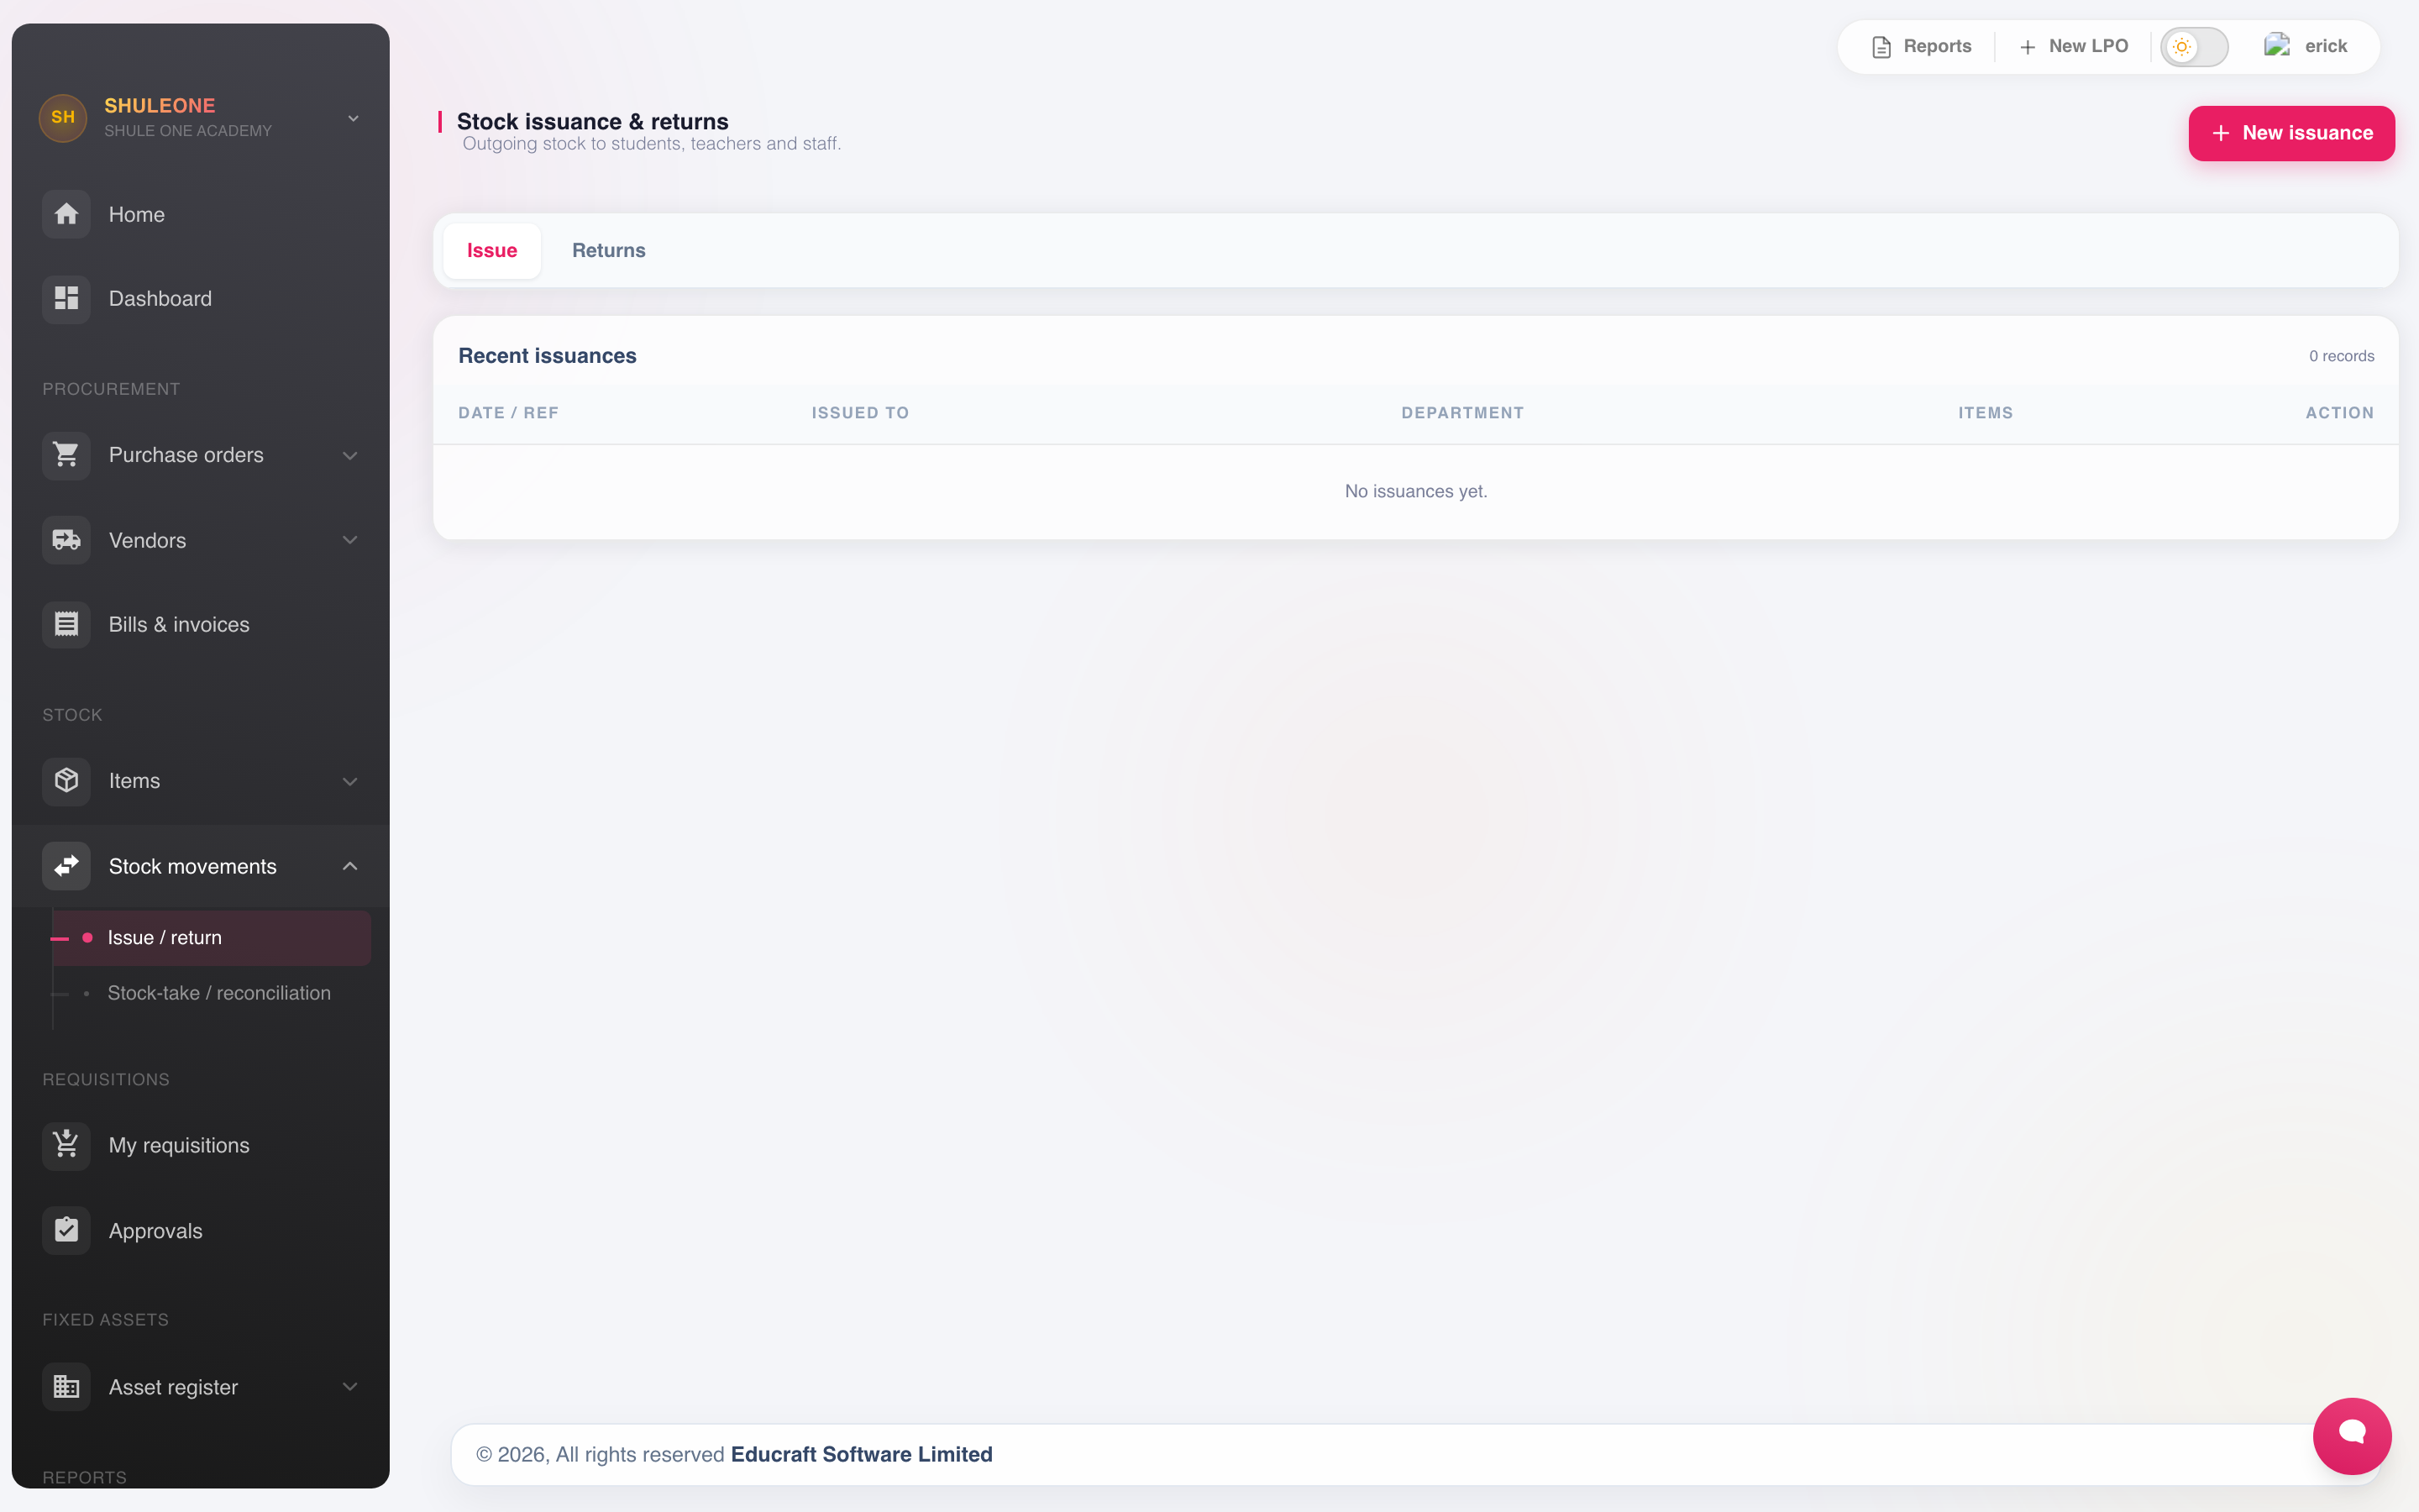Click the Purchase orders cart icon
The image size is (2419, 1512).
(66, 455)
